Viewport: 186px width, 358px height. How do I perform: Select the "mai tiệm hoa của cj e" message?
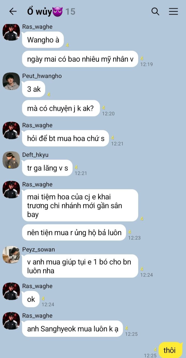coord(80,205)
